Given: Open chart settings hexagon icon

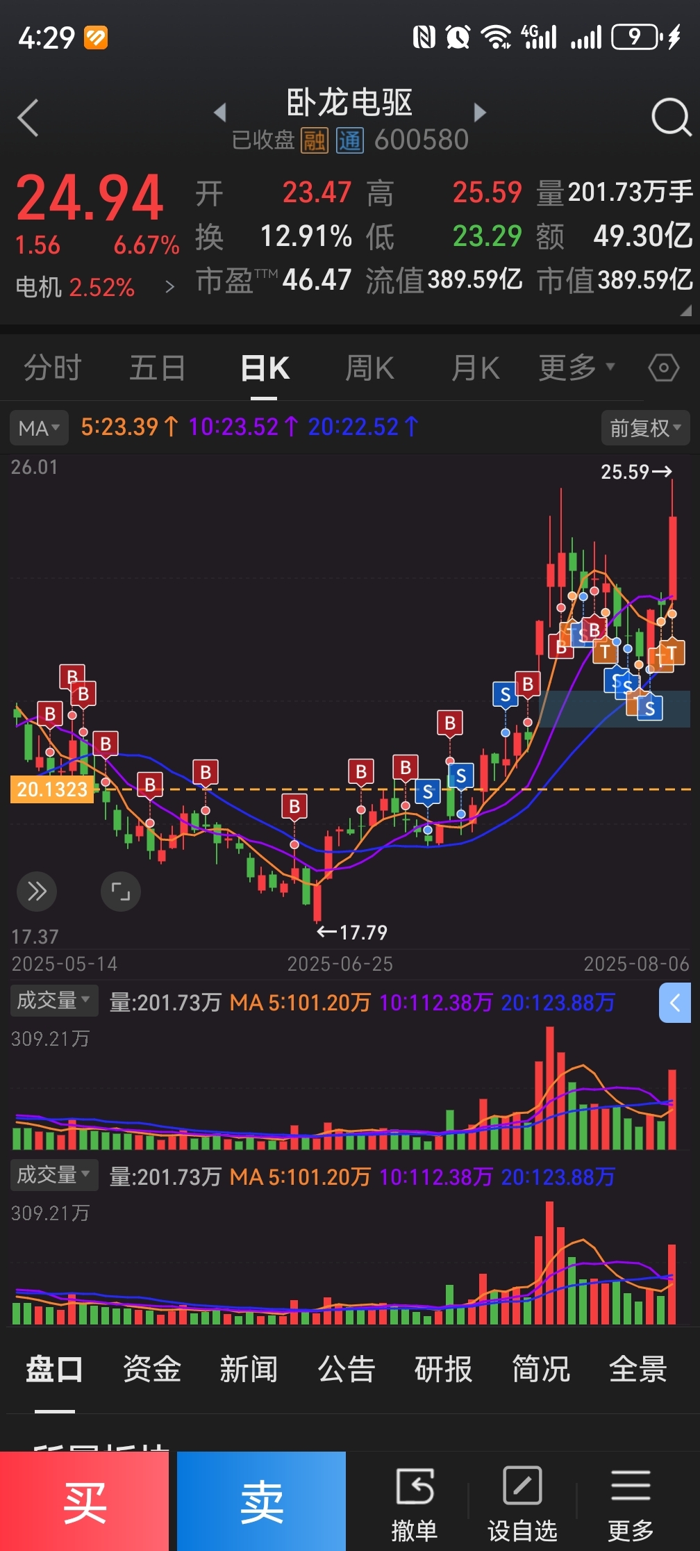Looking at the screenshot, I should [663, 368].
